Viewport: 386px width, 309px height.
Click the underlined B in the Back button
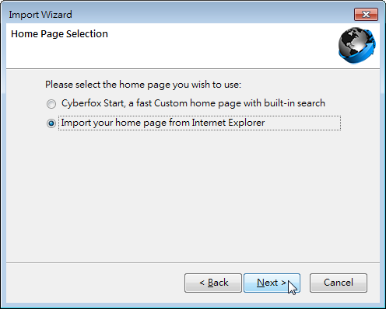[x=211, y=283]
